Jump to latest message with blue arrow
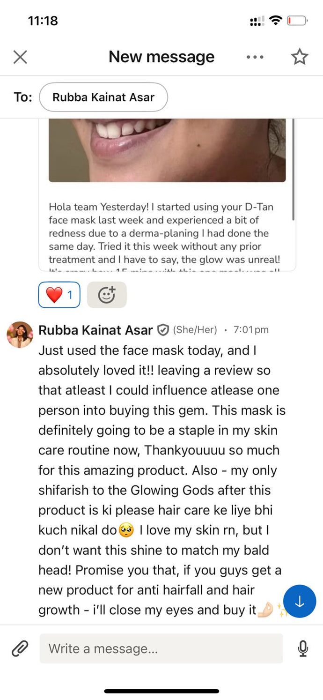 point(300,602)
